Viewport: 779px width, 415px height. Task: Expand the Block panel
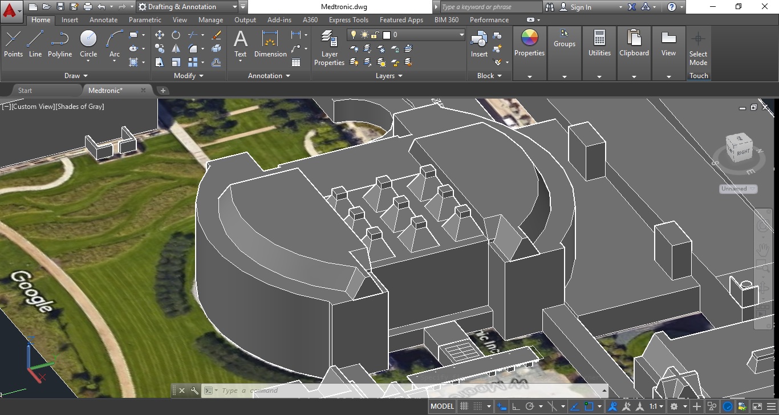(490, 75)
